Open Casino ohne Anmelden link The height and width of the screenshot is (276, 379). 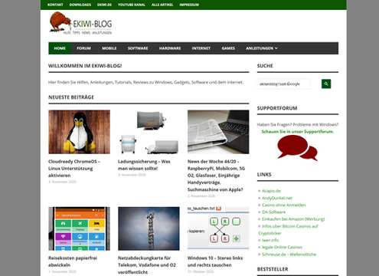coord(284,205)
